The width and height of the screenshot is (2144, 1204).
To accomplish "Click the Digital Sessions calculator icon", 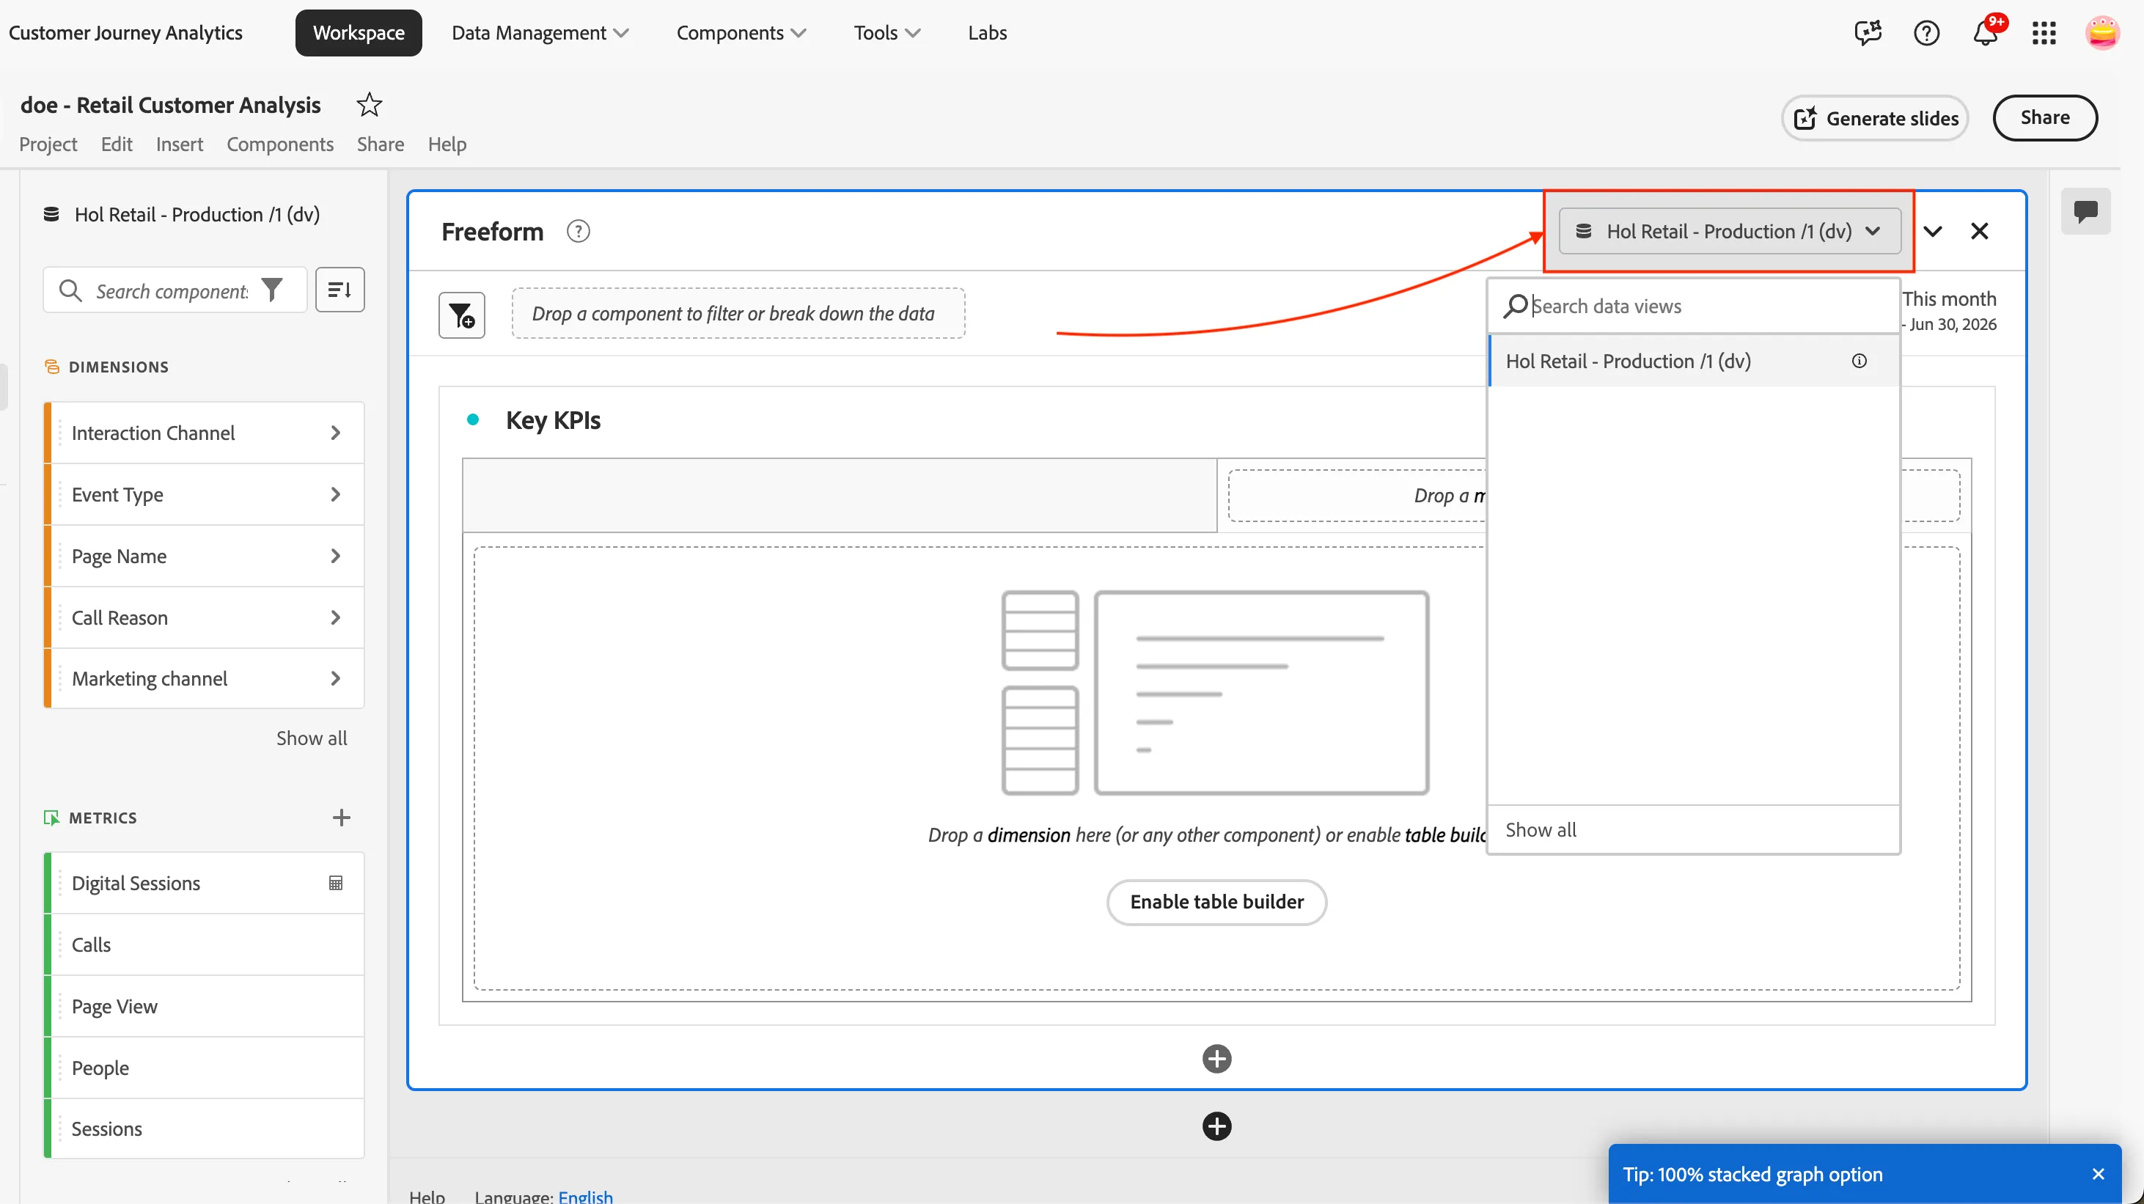I will tap(335, 883).
